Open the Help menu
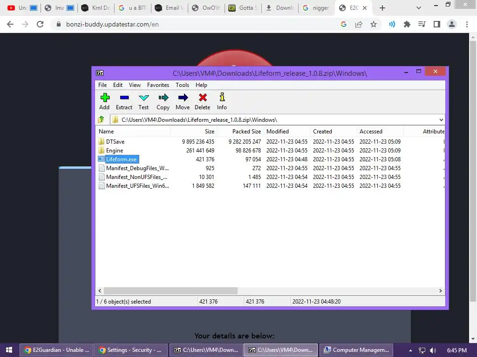 (201, 85)
